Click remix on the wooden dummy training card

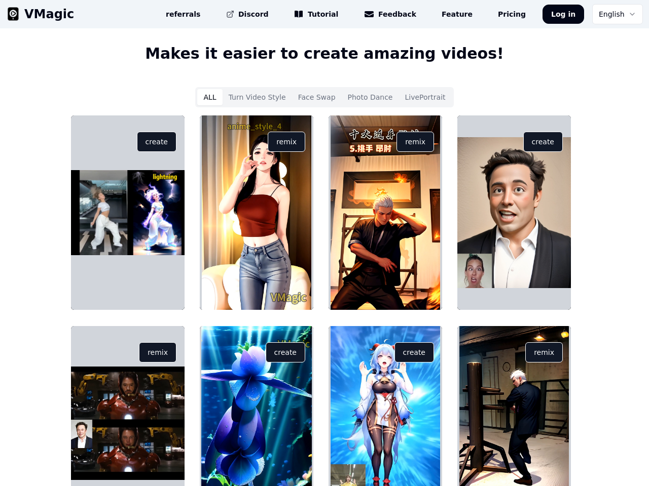[x=544, y=352]
